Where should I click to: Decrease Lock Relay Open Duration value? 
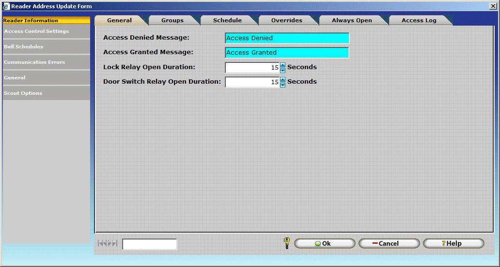pos(283,70)
